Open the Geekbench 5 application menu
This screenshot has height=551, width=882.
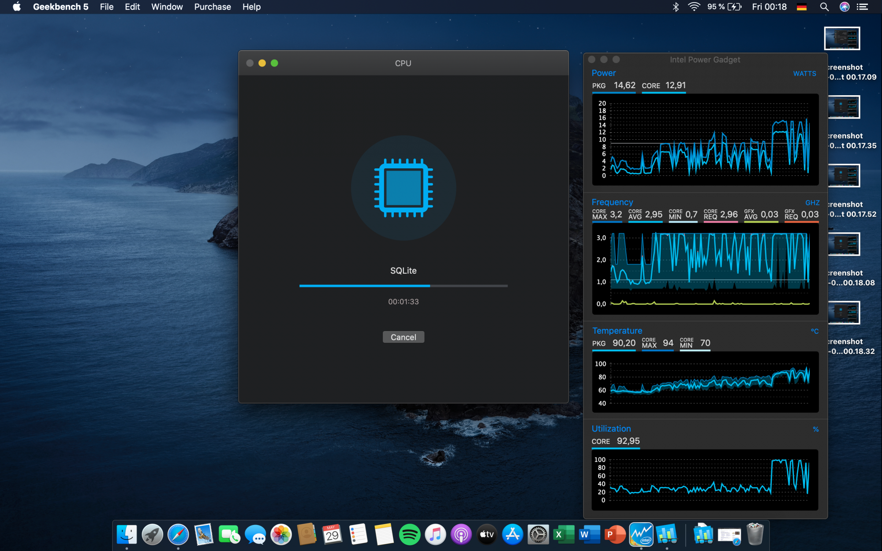60,7
